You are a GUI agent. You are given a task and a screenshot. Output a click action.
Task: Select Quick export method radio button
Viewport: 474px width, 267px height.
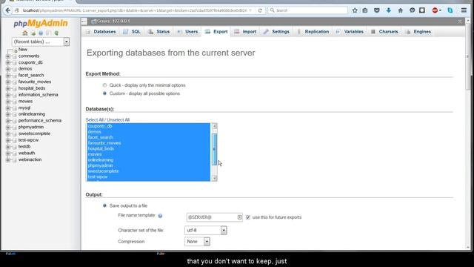point(104,85)
